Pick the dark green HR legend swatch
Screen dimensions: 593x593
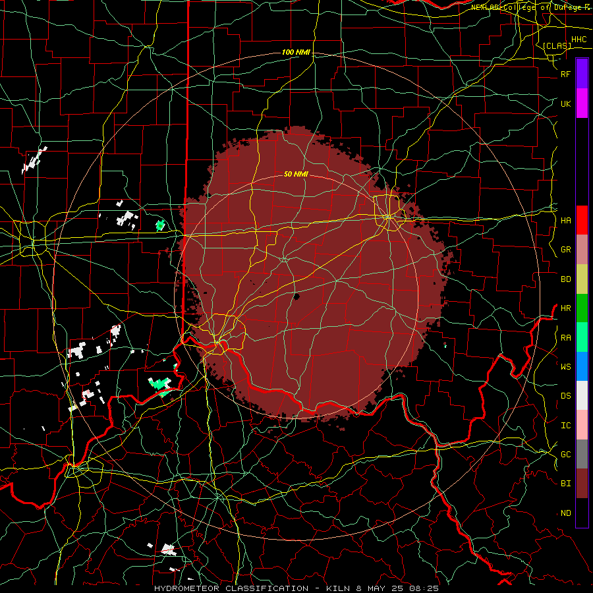pos(582,308)
